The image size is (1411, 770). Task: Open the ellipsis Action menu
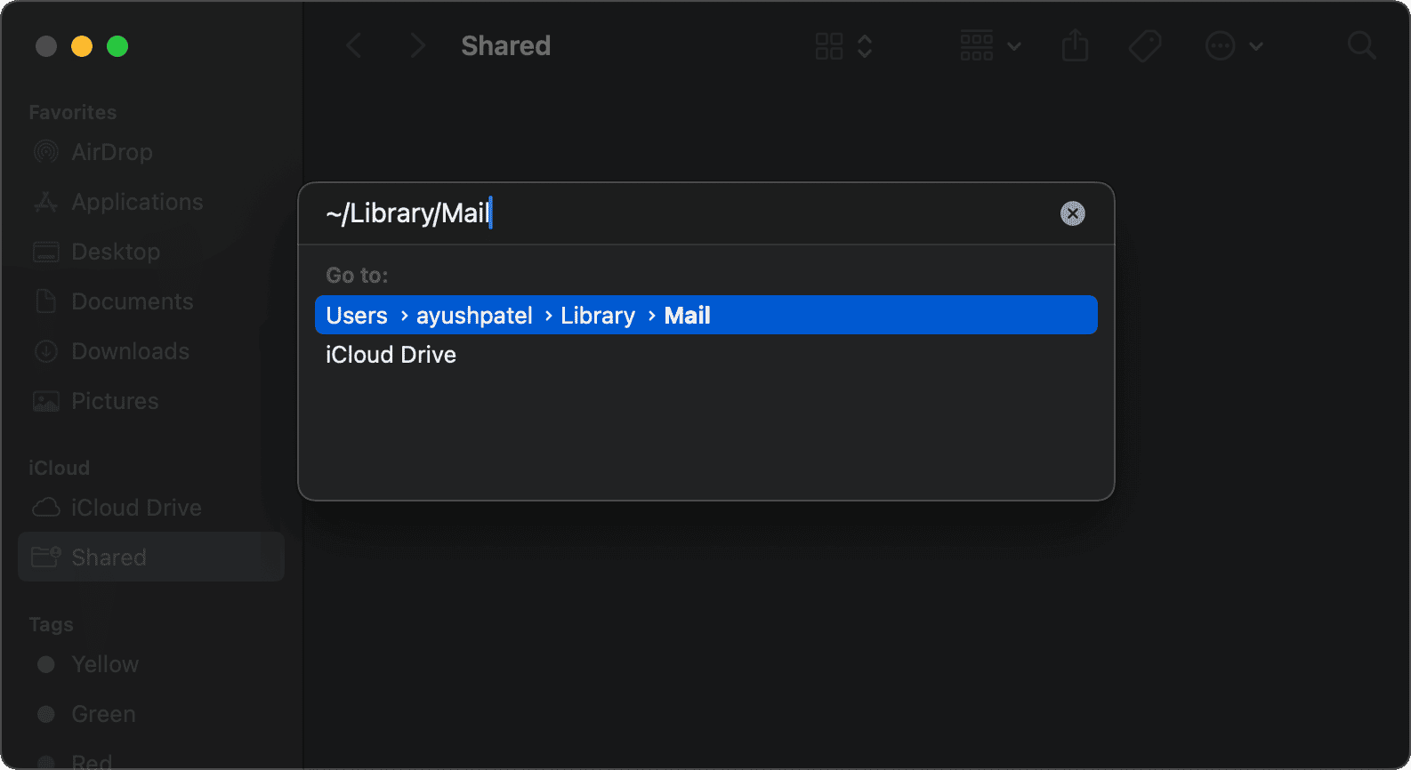click(x=1233, y=45)
